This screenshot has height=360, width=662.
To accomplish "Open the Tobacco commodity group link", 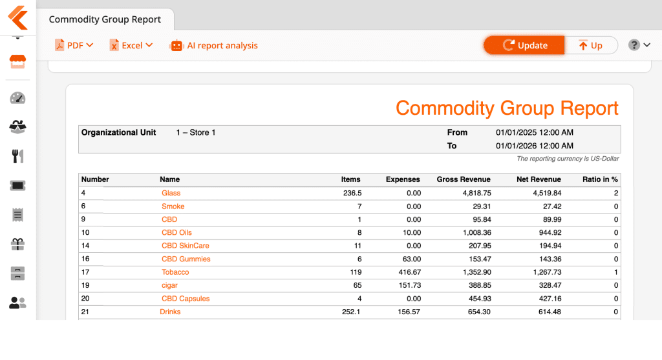I will (175, 272).
